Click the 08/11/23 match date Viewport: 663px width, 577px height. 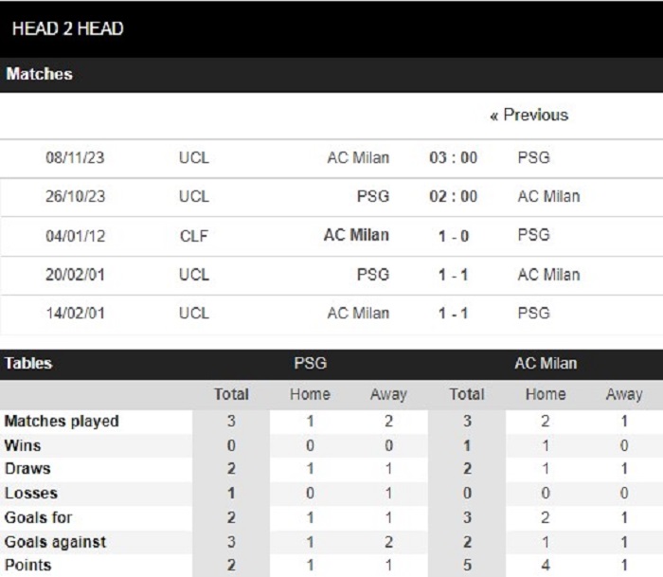click(x=75, y=158)
